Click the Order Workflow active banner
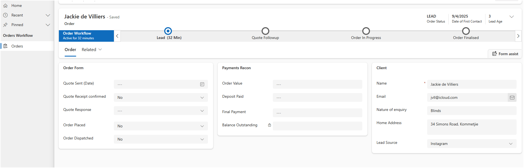Image resolution: width=524 pixels, height=168 pixels. [x=86, y=36]
